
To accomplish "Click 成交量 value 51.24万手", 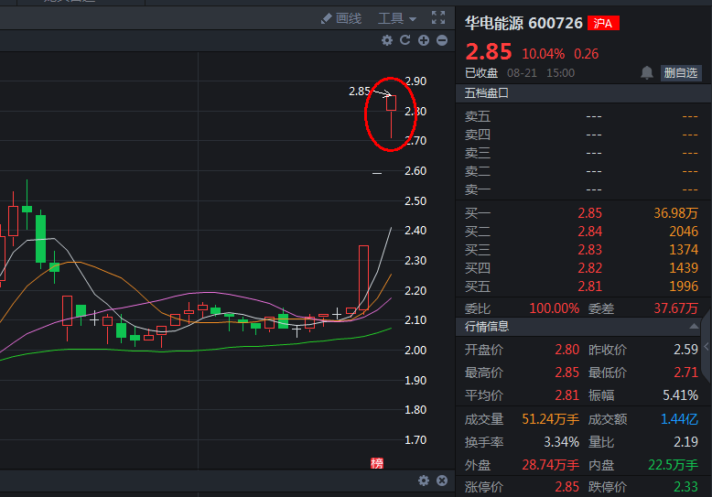I will click(x=550, y=419).
